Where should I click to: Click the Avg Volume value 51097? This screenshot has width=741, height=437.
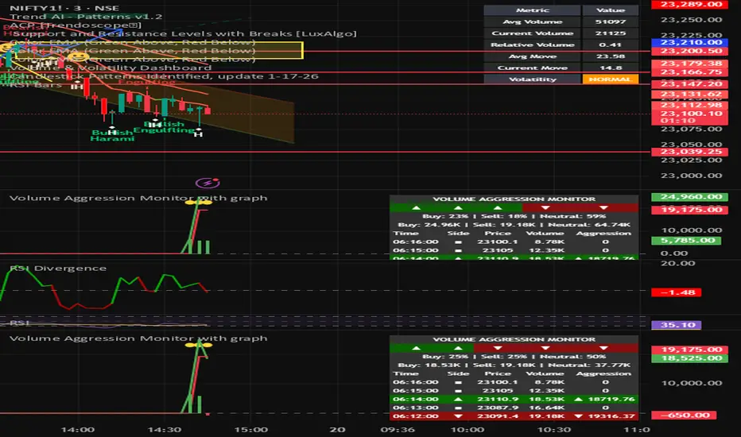point(611,21)
